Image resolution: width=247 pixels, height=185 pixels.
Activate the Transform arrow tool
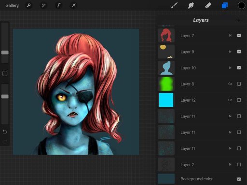coord(73,5)
